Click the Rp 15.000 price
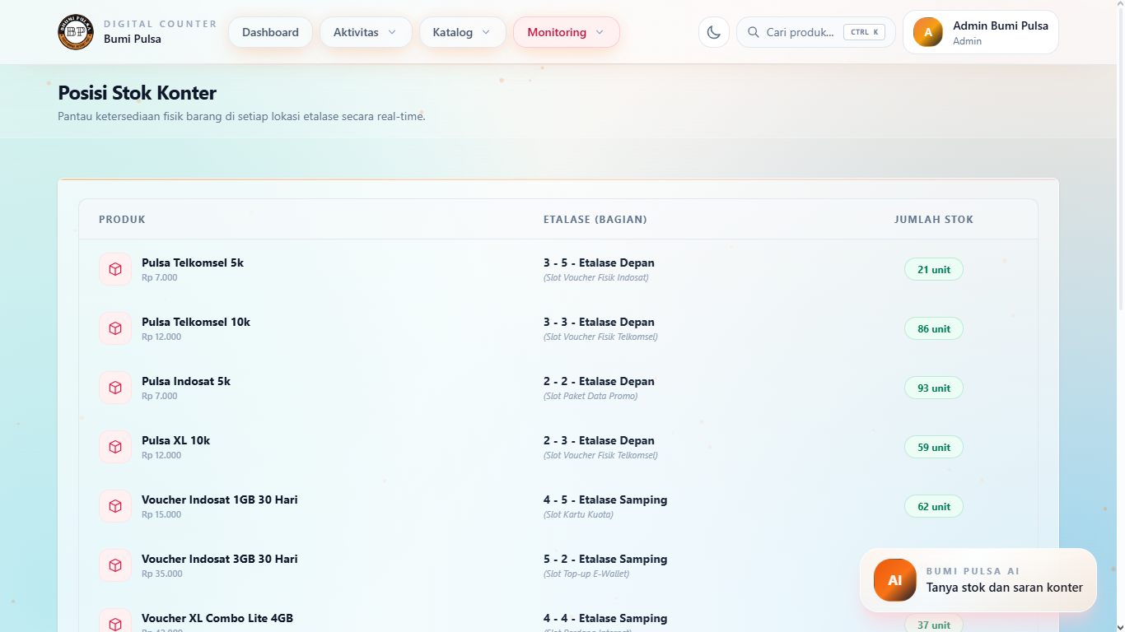Image resolution: width=1125 pixels, height=632 pixels. point(161,514)
